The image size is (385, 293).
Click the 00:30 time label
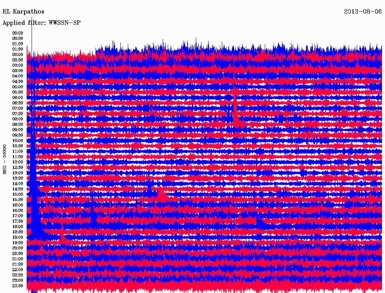[18, 39]
